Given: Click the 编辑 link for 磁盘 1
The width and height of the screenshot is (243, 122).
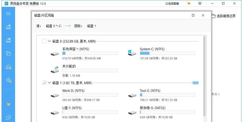Looking at the screenshot, I should pyautogui.click(x=195, y=83).
